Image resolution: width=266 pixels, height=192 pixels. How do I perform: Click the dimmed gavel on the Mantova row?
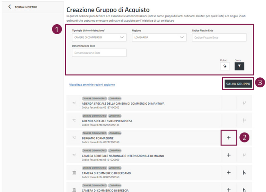[x=244, y=103]
